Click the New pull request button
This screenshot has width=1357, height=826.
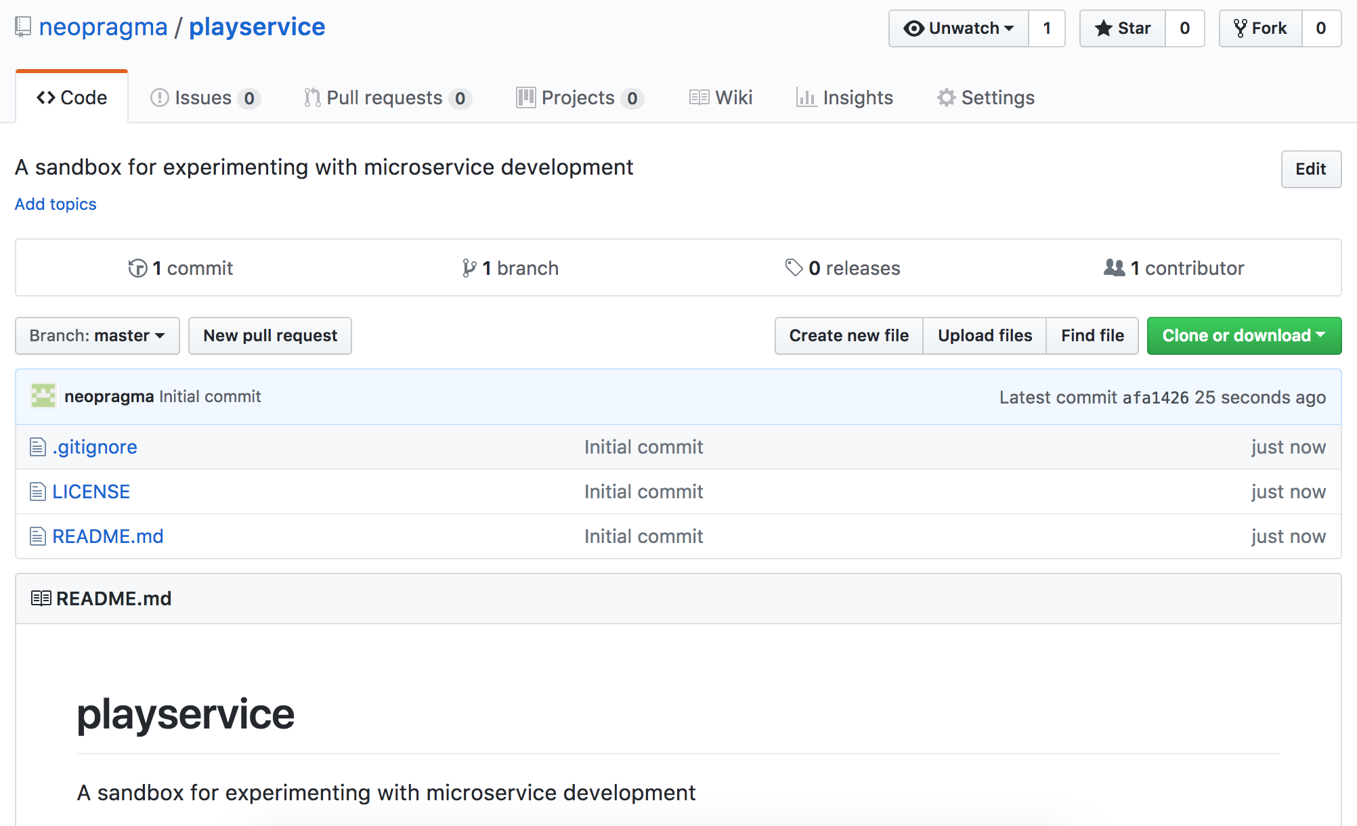point(270,336)
